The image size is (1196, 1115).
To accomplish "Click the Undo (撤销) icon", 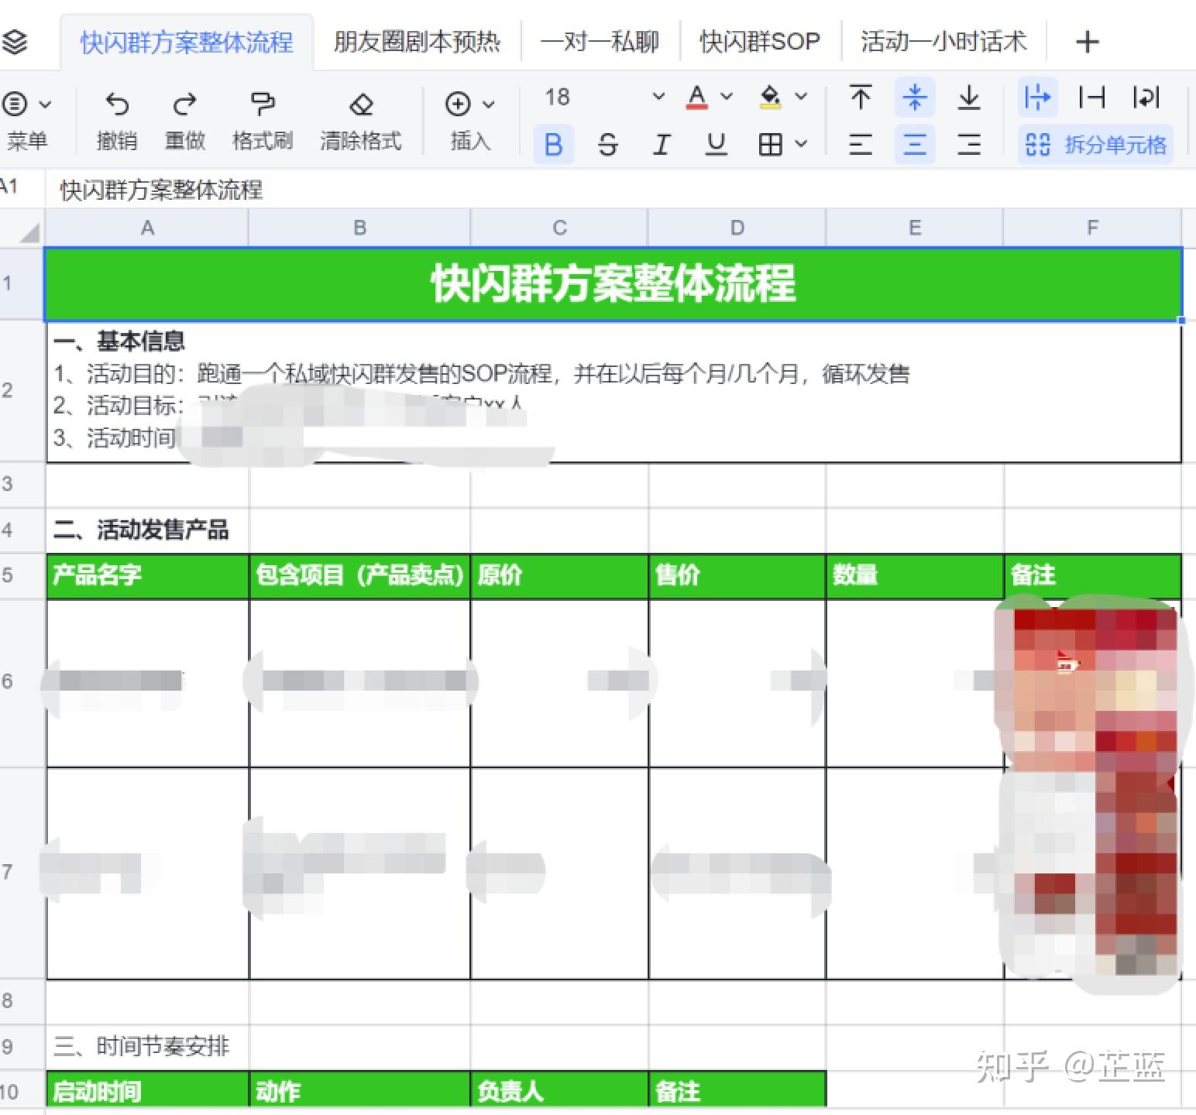I will tap(117, 104).
